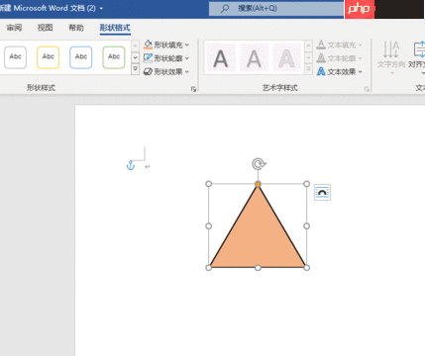Open the 文本填充 dropdown arrow
Screen dimensions: 425x356
[x=360, y=44]
